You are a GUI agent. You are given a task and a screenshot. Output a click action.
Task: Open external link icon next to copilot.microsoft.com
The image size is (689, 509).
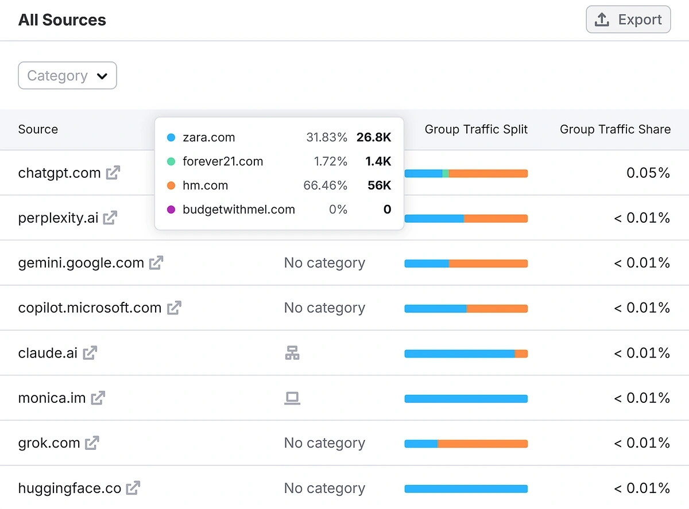(x=174, y=308)
